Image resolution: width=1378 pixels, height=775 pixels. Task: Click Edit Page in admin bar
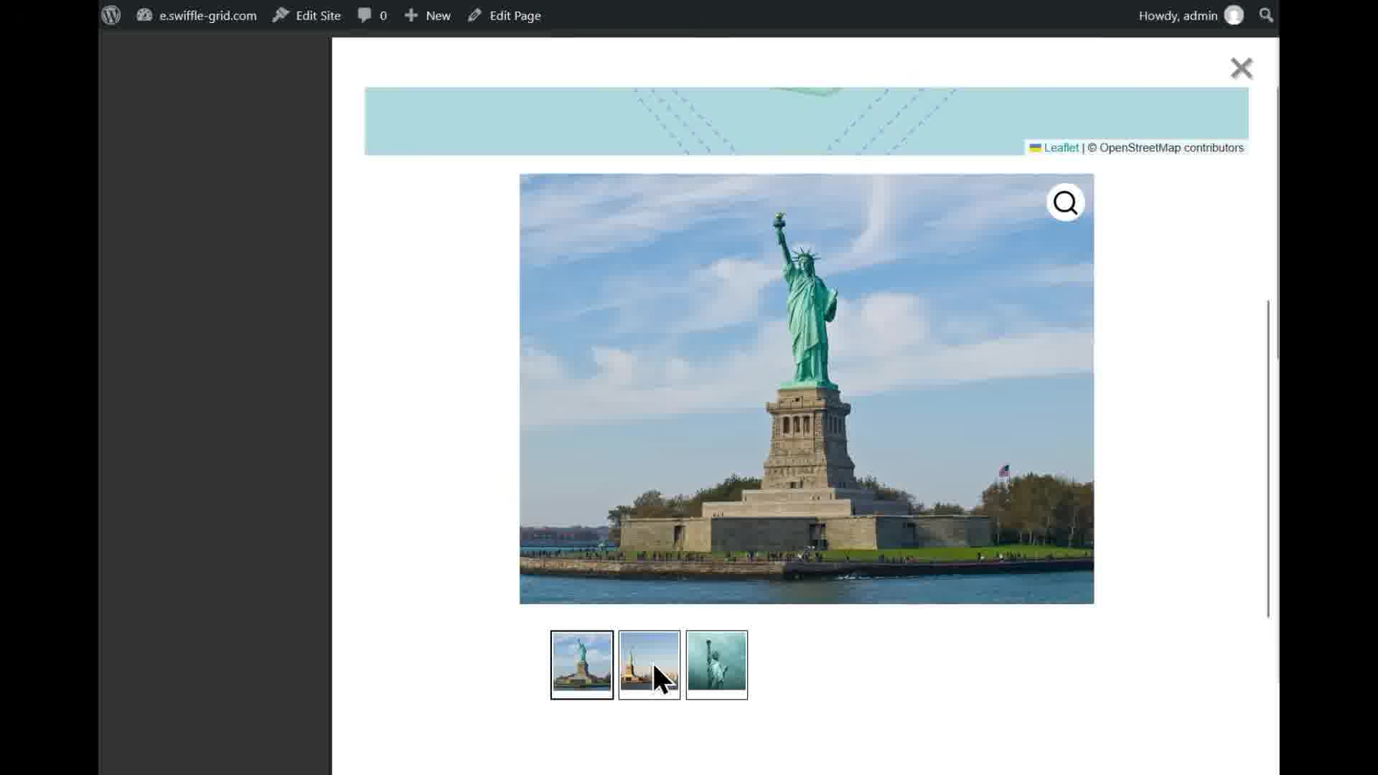pyautogui.click(x=505, y=15)
